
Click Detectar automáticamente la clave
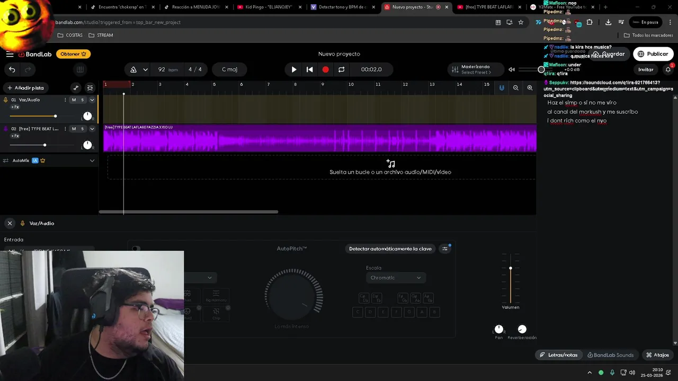pyautogui.click(x=390, y=249)
